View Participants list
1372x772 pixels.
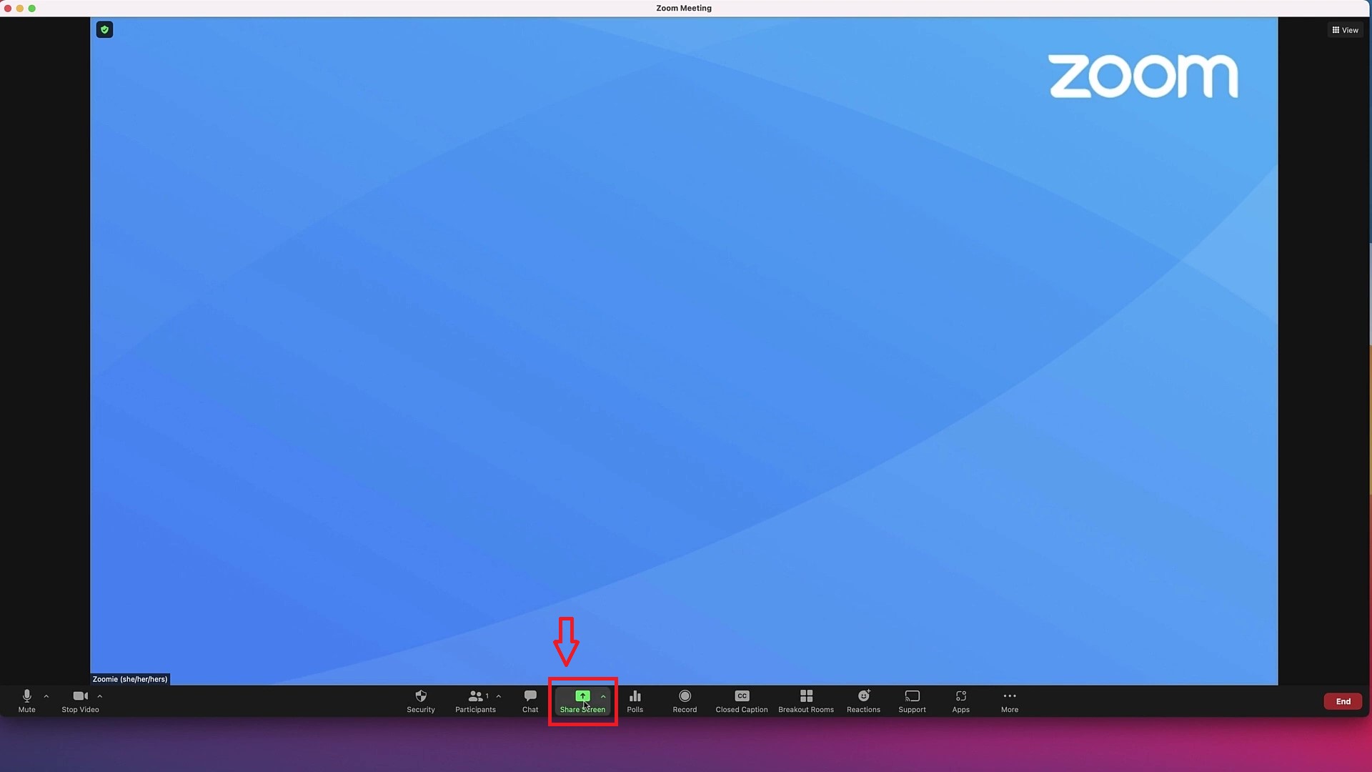(x=476, y=701)
